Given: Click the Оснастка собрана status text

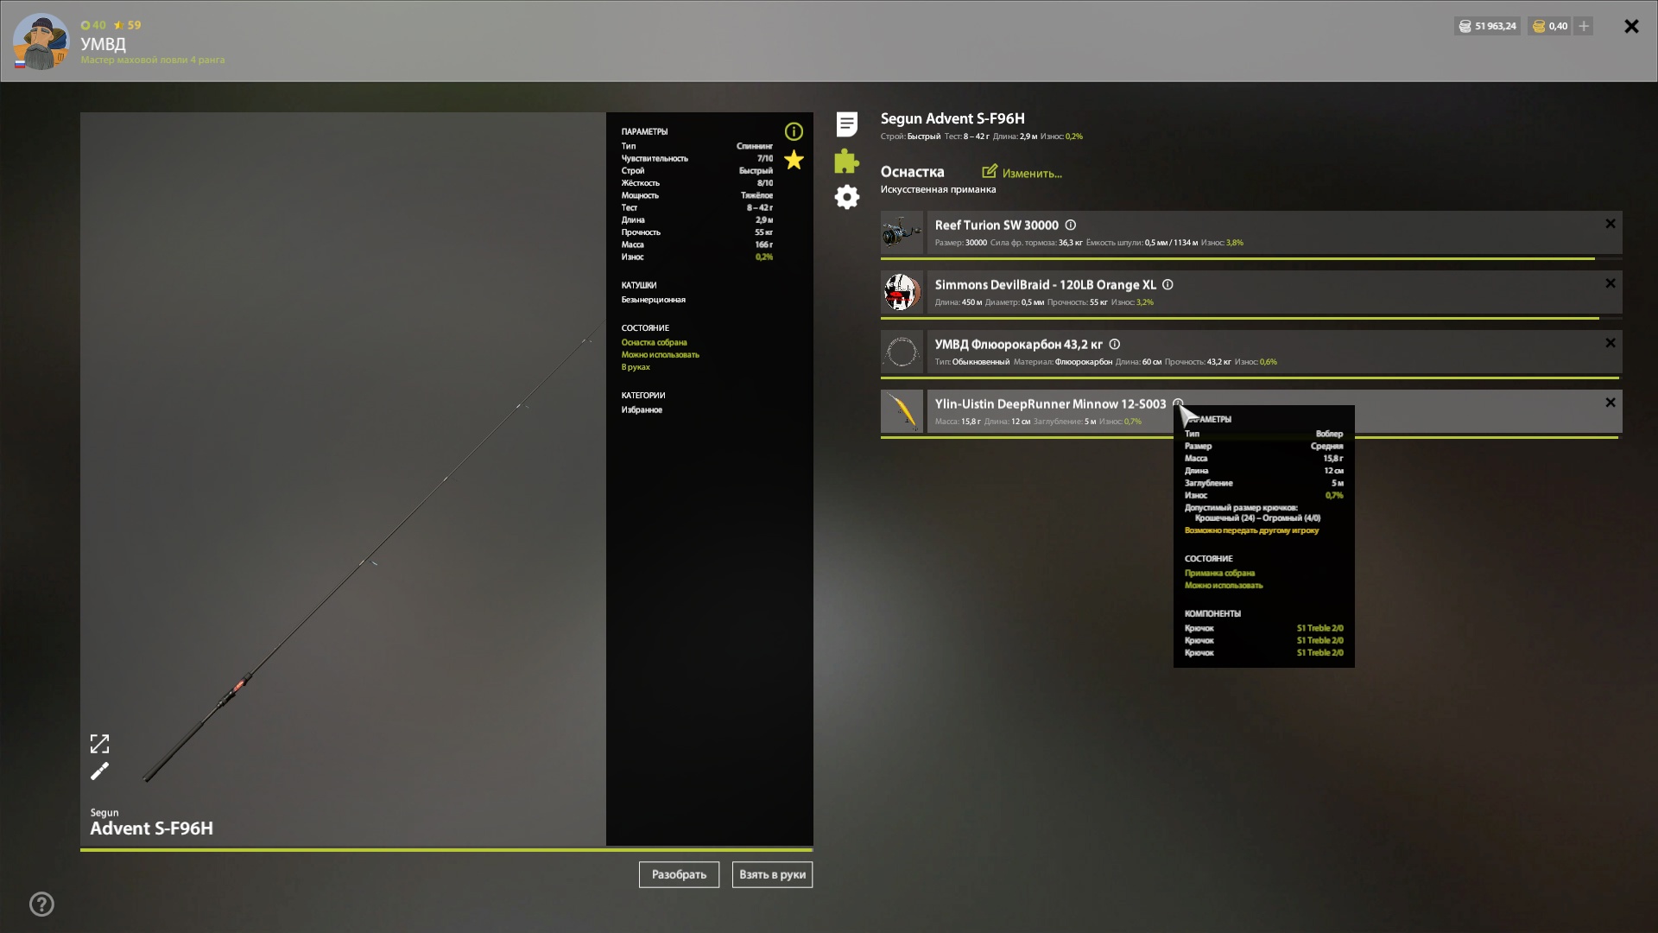Looking at the screenshot, I should tap(655, 342).
